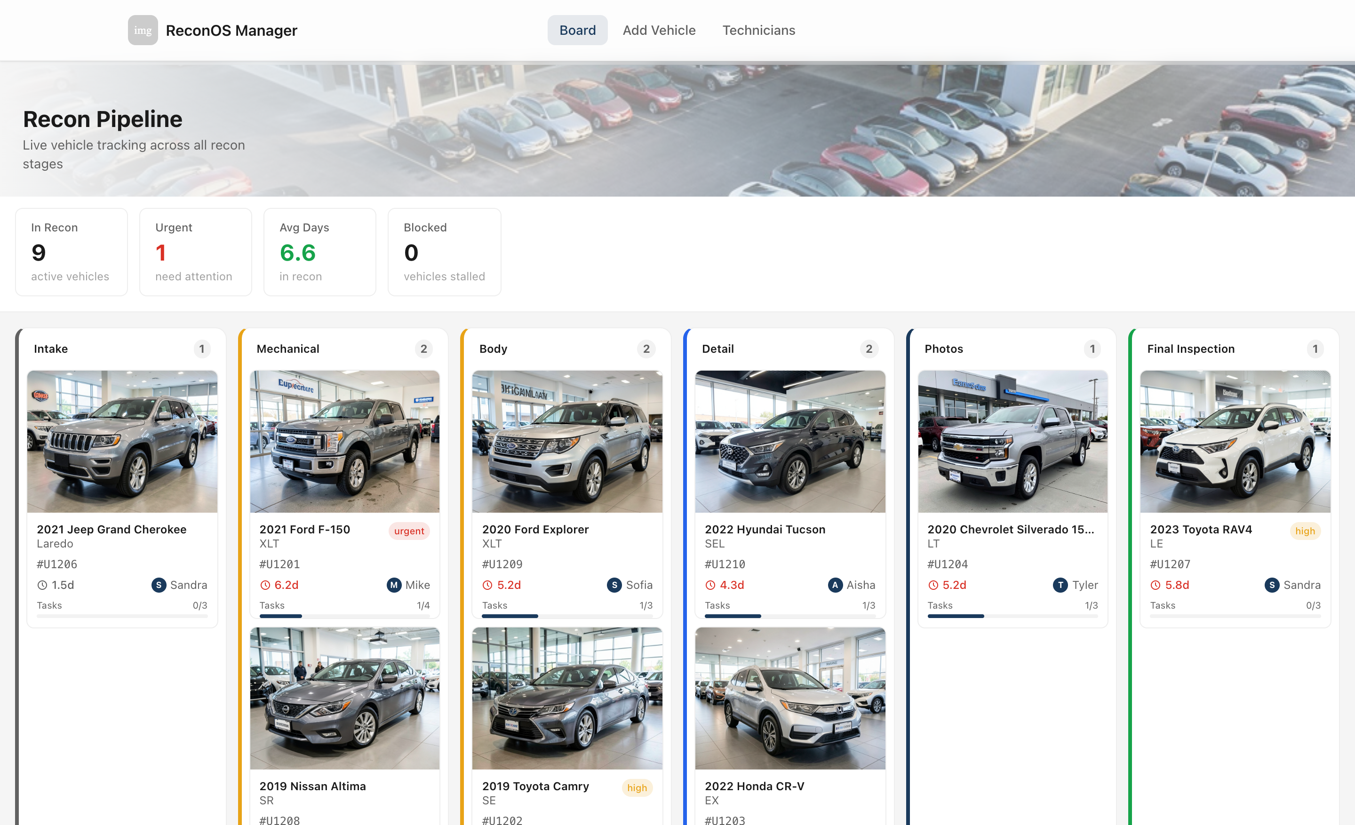
Task: Click stock number #U1207
Action: coord(1170,564)
